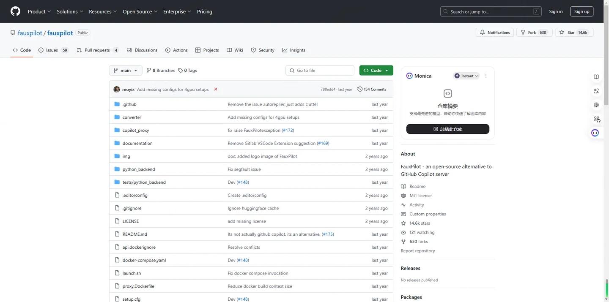Star the fauxpilot repository

coord(574,33)
